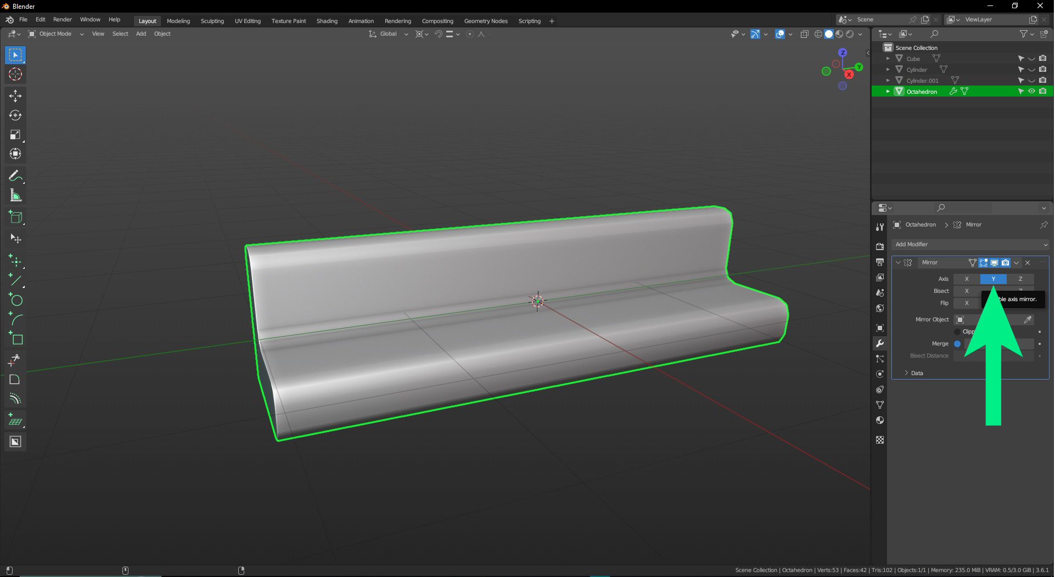Screen dimensions: 1055x577
Task: Switch to the Sculpting workspace tab
Action: tap(212, 21)
